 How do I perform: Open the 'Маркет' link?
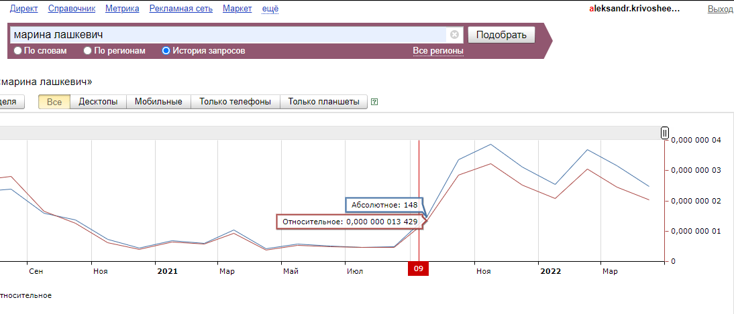point(237,9)
